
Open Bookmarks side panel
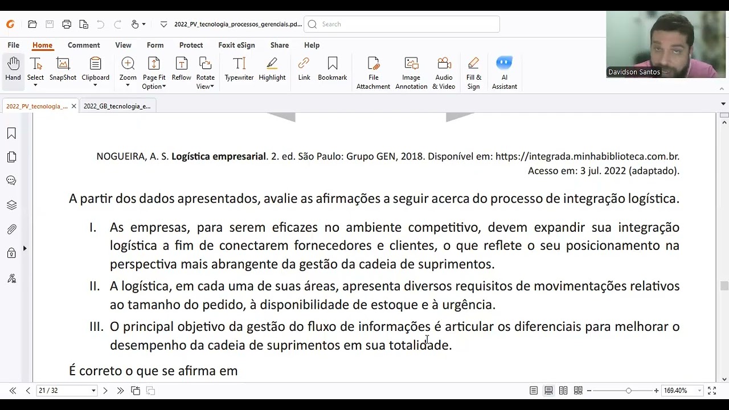tap(11, 133)
